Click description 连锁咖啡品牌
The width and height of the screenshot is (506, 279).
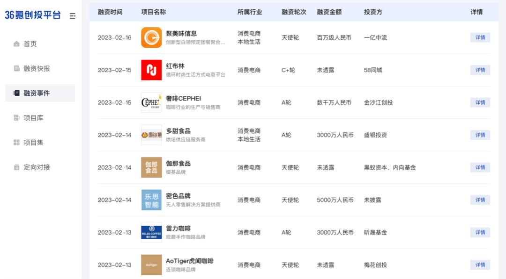click(x=181, y=270)
